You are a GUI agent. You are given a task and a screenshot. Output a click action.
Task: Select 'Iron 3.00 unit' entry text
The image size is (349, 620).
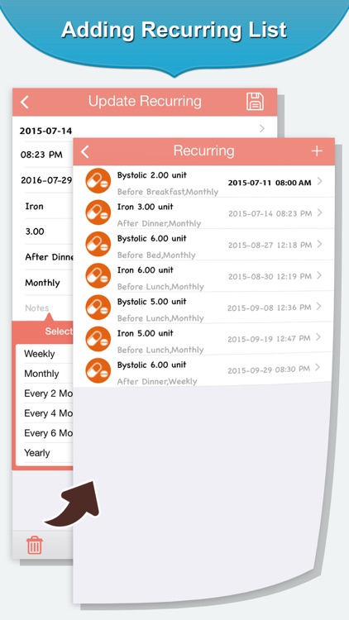click(x=146, y=207)
